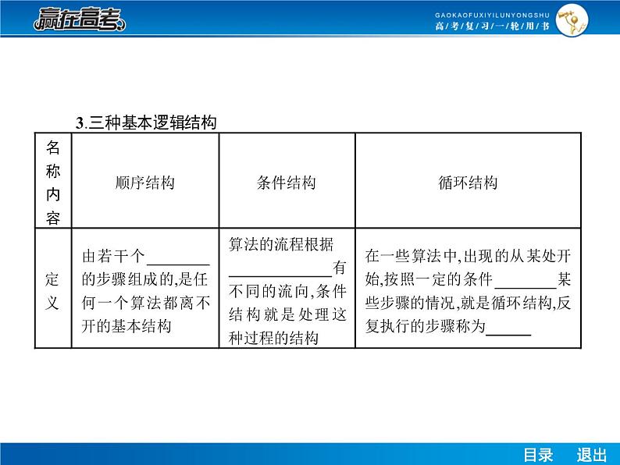Click the 赢在高考 logo
Image resolution: width=620 pixels, height=465 pixels.
80,19
